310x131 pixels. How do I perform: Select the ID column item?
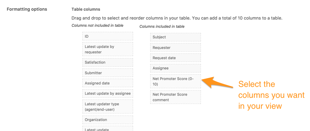108,36
